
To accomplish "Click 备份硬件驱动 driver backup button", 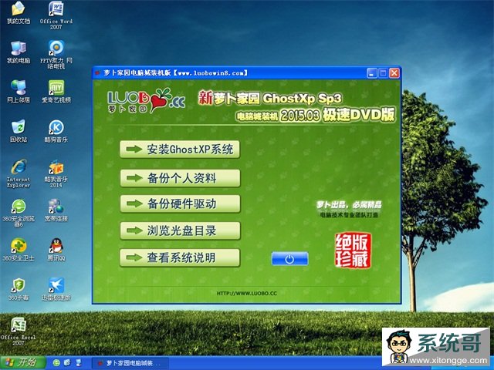I will 180,203.
